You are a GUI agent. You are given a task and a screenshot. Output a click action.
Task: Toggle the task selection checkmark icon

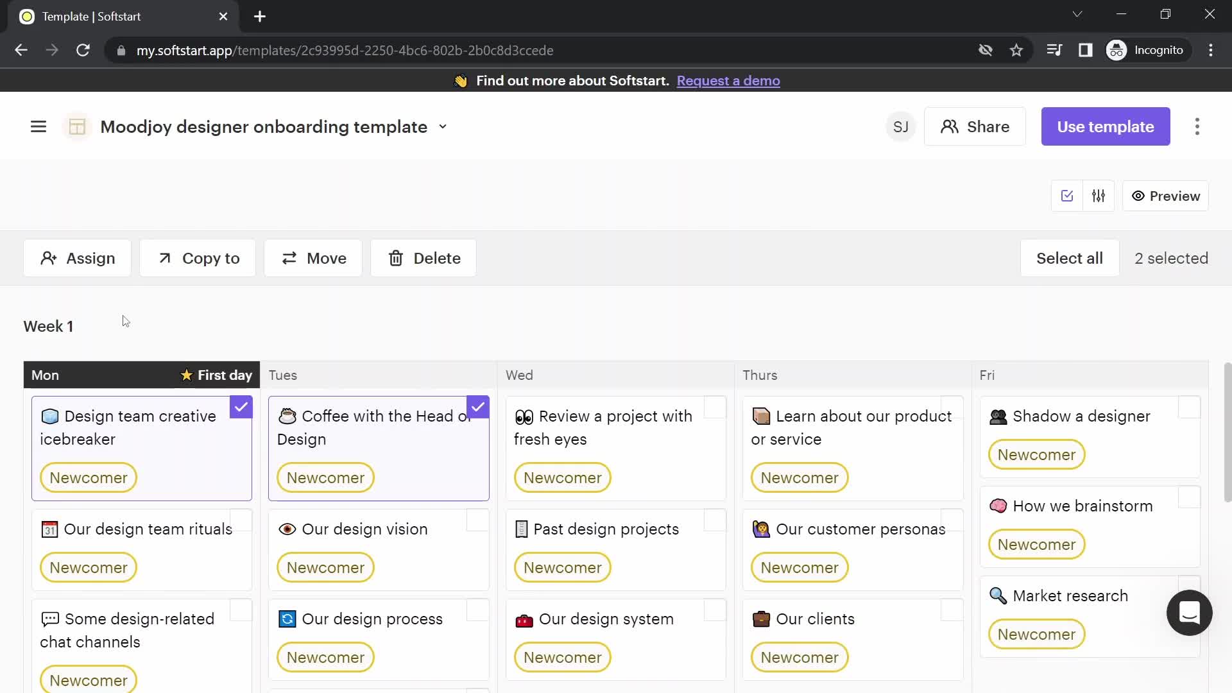click(x=1067, y=196)
